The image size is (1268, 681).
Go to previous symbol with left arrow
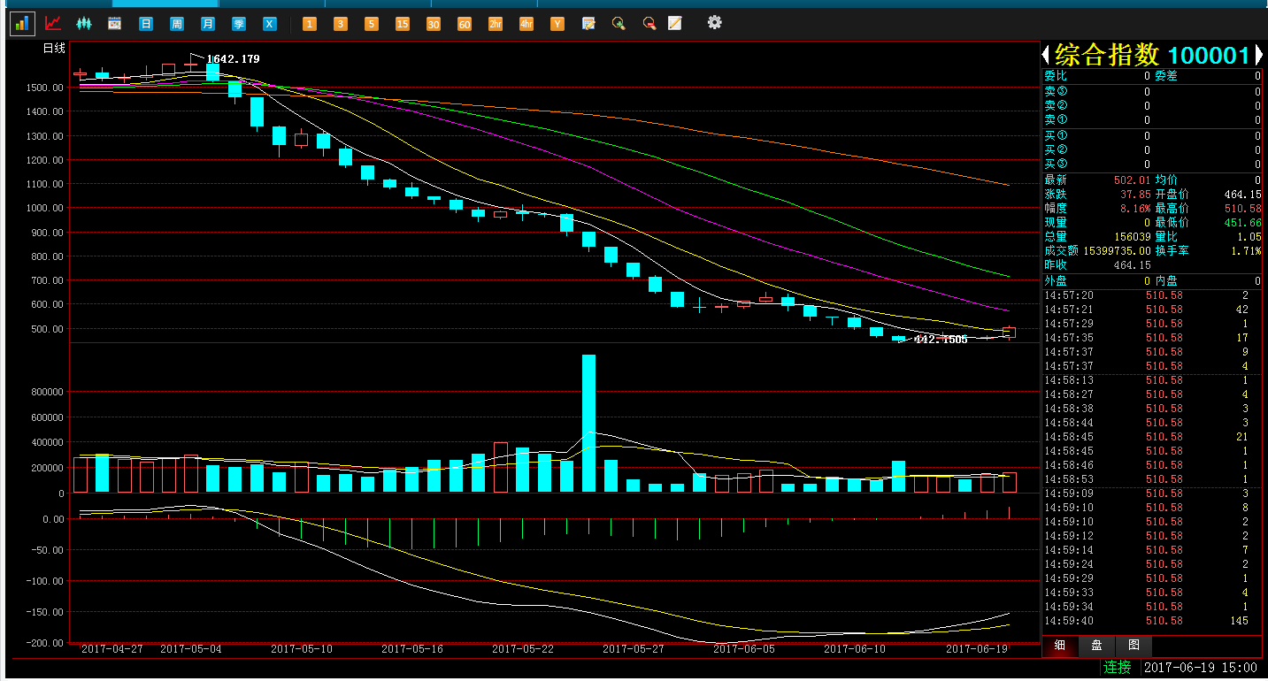(1047, 55)
